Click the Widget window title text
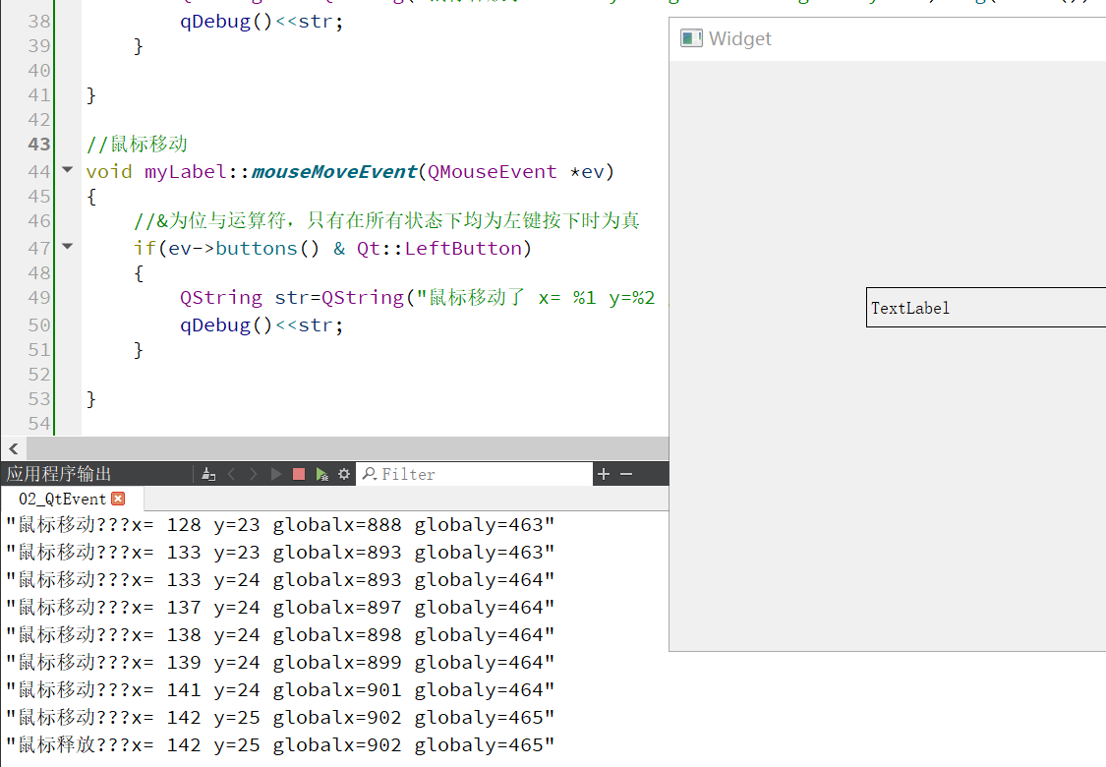 pos(740,38)
